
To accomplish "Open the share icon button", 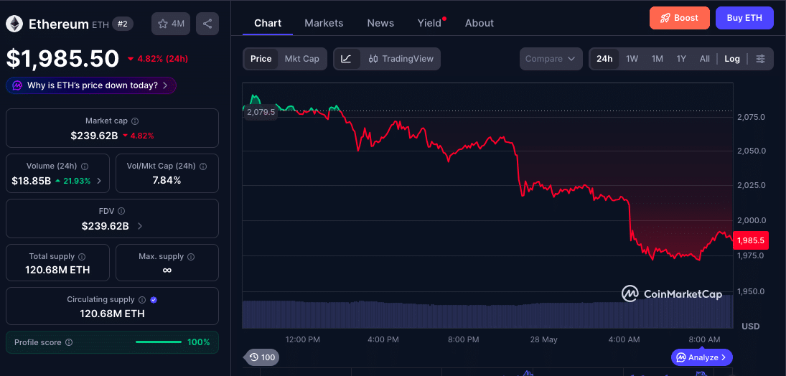I will 207,24.
